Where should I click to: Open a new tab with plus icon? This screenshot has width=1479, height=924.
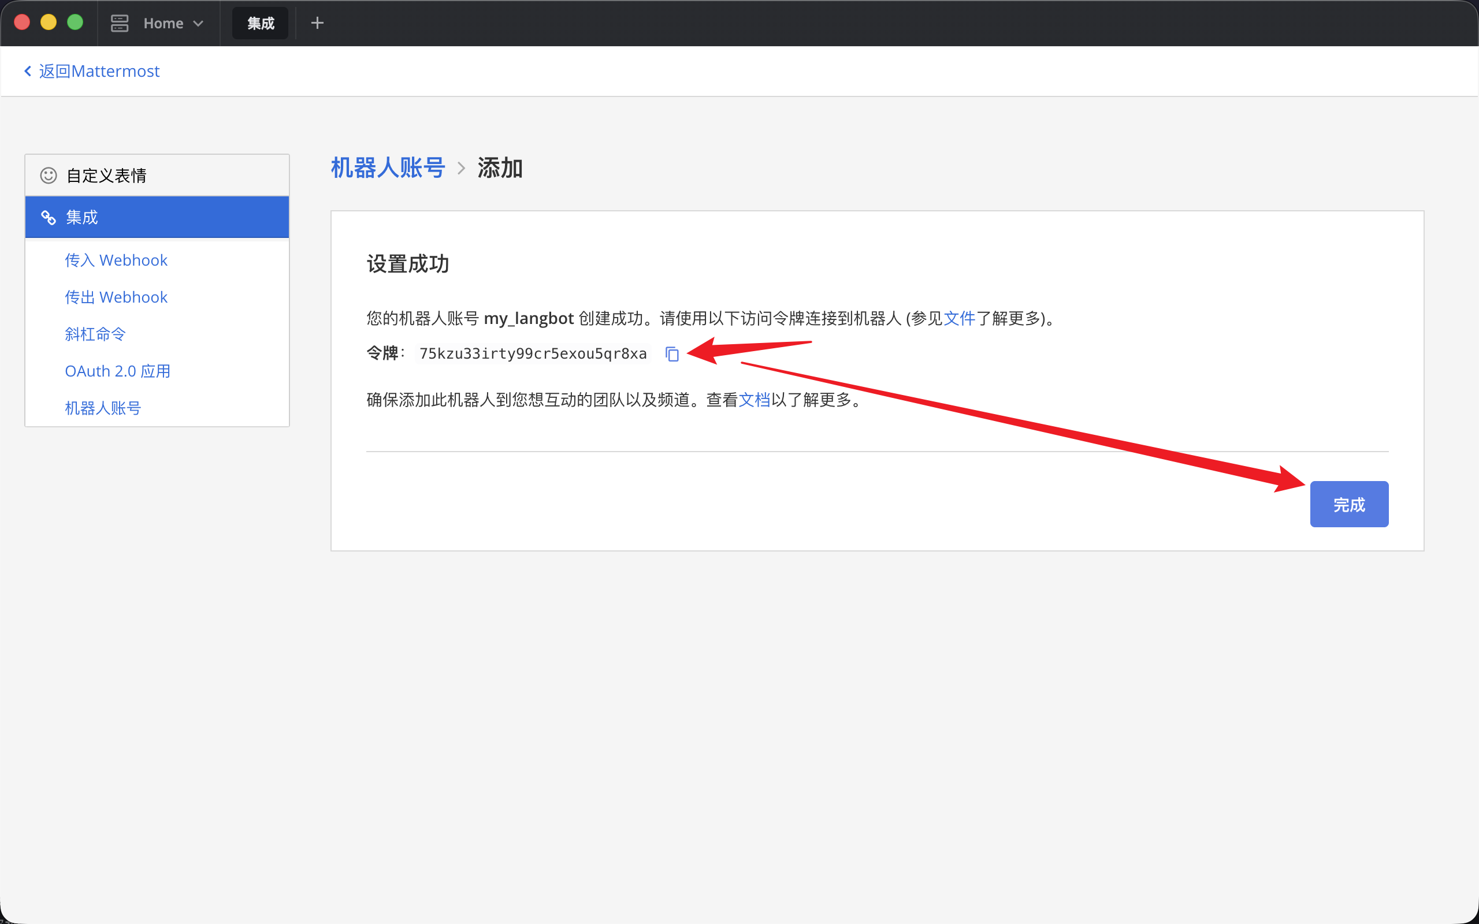pos(317,23)
